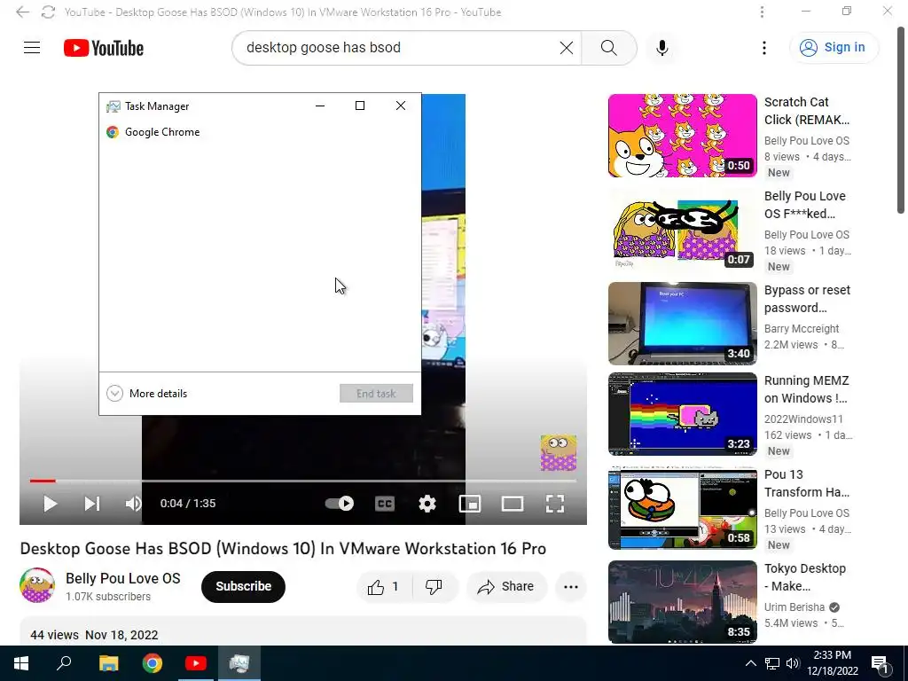
Task: Seek on the video progress bar
Action: click(303, 481)
